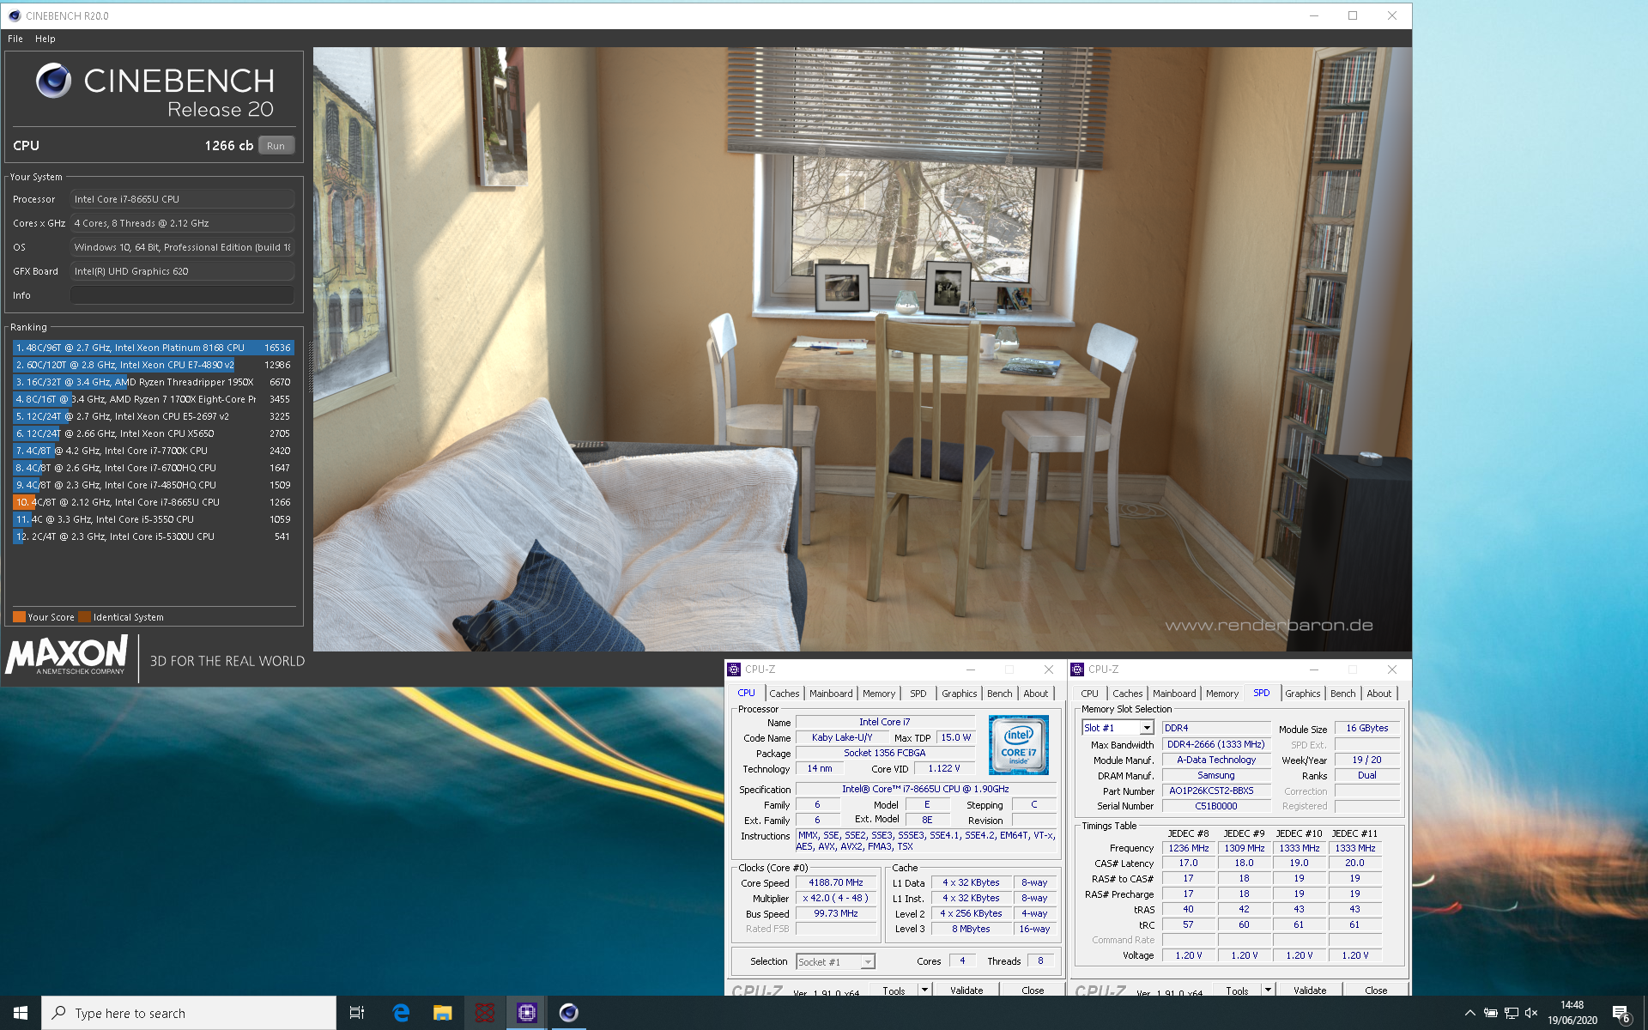Click the Core Speed value 4188.70 MHz
Screen dimensions: 1648x1030
(x=836, y=882)
